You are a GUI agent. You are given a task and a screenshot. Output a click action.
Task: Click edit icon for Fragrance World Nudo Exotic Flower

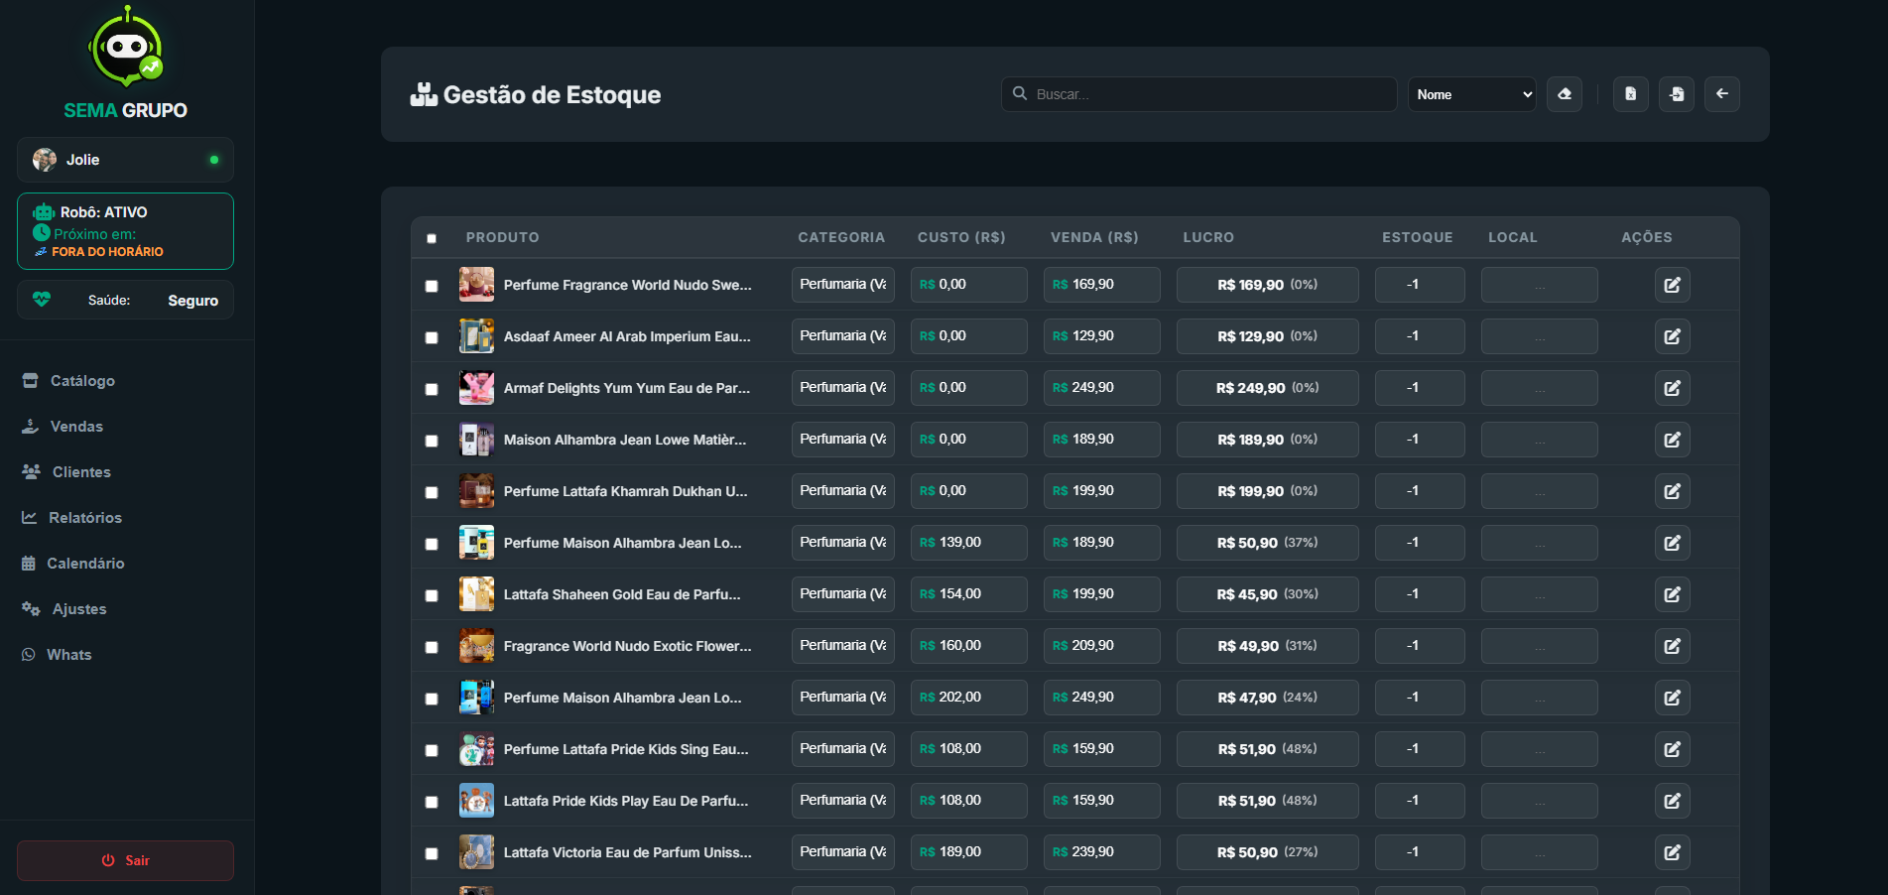pyautogui.click(x=1673, y=646)
